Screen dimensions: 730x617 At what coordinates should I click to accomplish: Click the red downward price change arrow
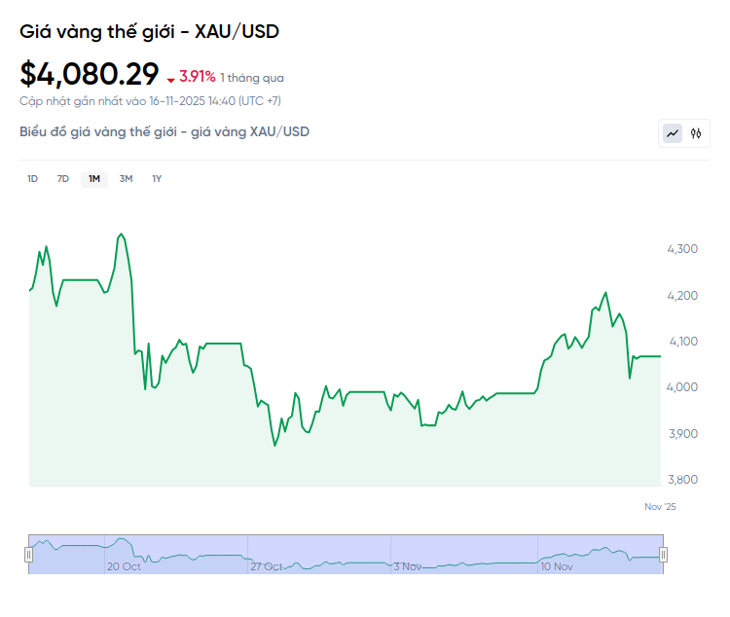(x=171, y=79)
